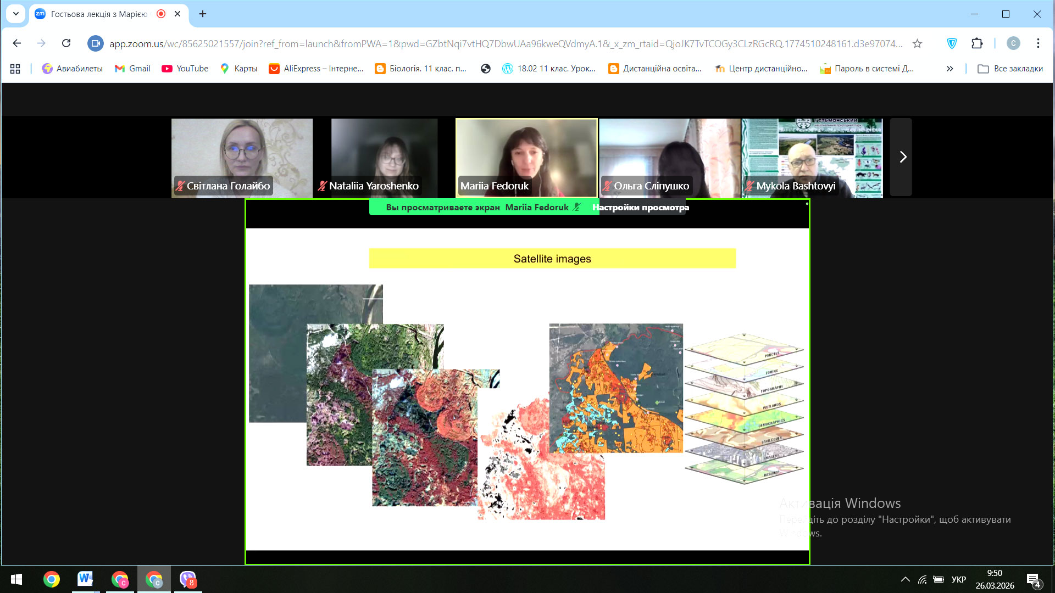Show hidden system tray icons
The width and height of the screenshot is (1055, 593).
tap(905, 579)
